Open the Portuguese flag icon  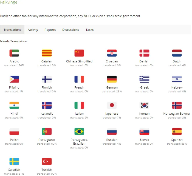[x=47, y=131]
